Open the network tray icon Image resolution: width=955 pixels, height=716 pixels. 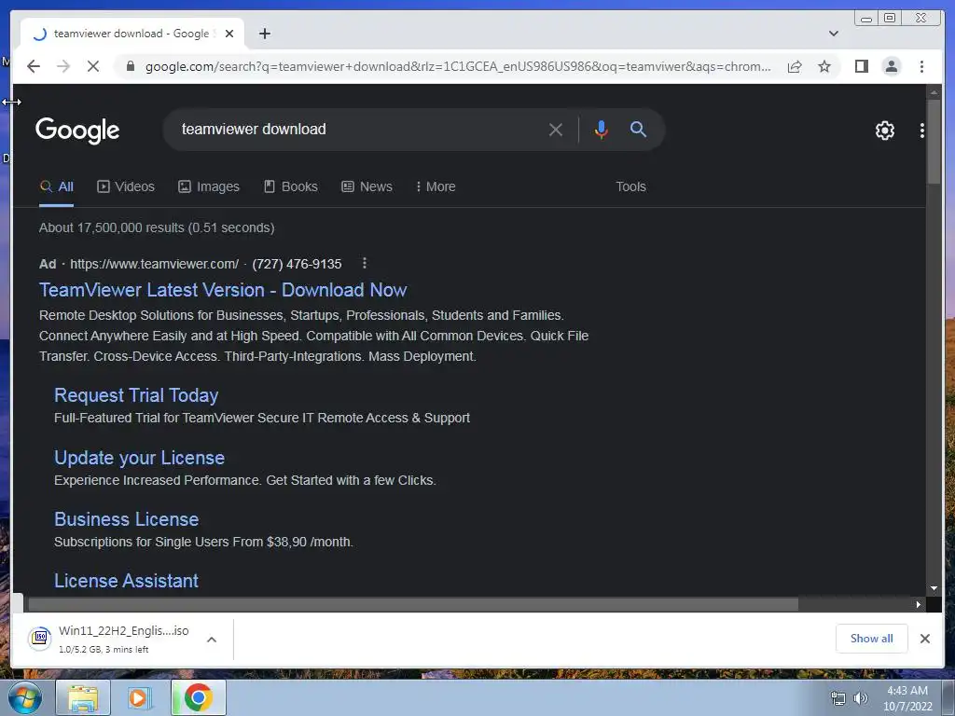tap(838, 699)
